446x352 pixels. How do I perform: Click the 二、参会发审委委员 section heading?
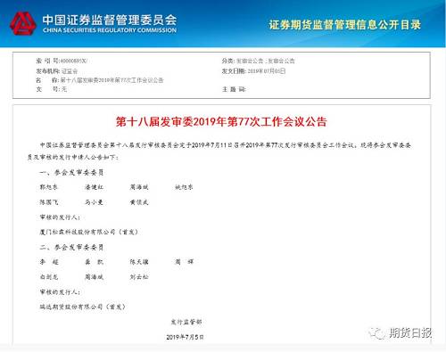[71, 247]
